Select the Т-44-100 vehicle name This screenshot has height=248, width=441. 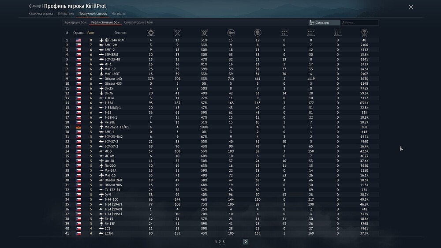[112, 199]
